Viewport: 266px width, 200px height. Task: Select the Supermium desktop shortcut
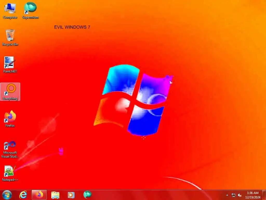30,10
